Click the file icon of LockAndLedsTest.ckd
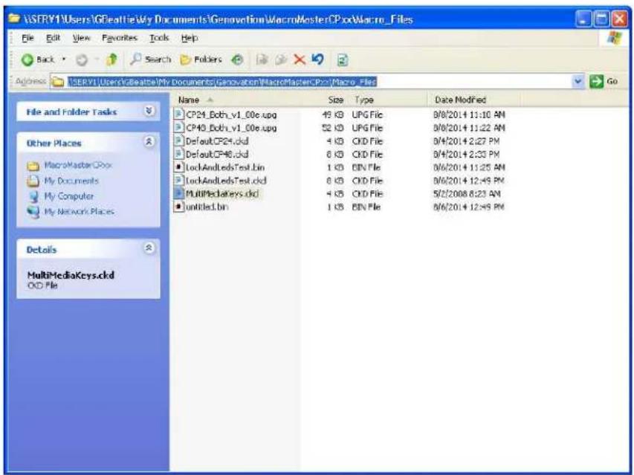634x475 pixels. click(178, 181)
